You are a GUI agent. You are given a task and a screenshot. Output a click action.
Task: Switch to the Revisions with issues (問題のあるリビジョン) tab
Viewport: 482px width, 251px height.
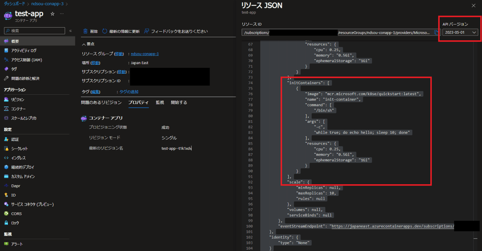click(x=101, y=103)
